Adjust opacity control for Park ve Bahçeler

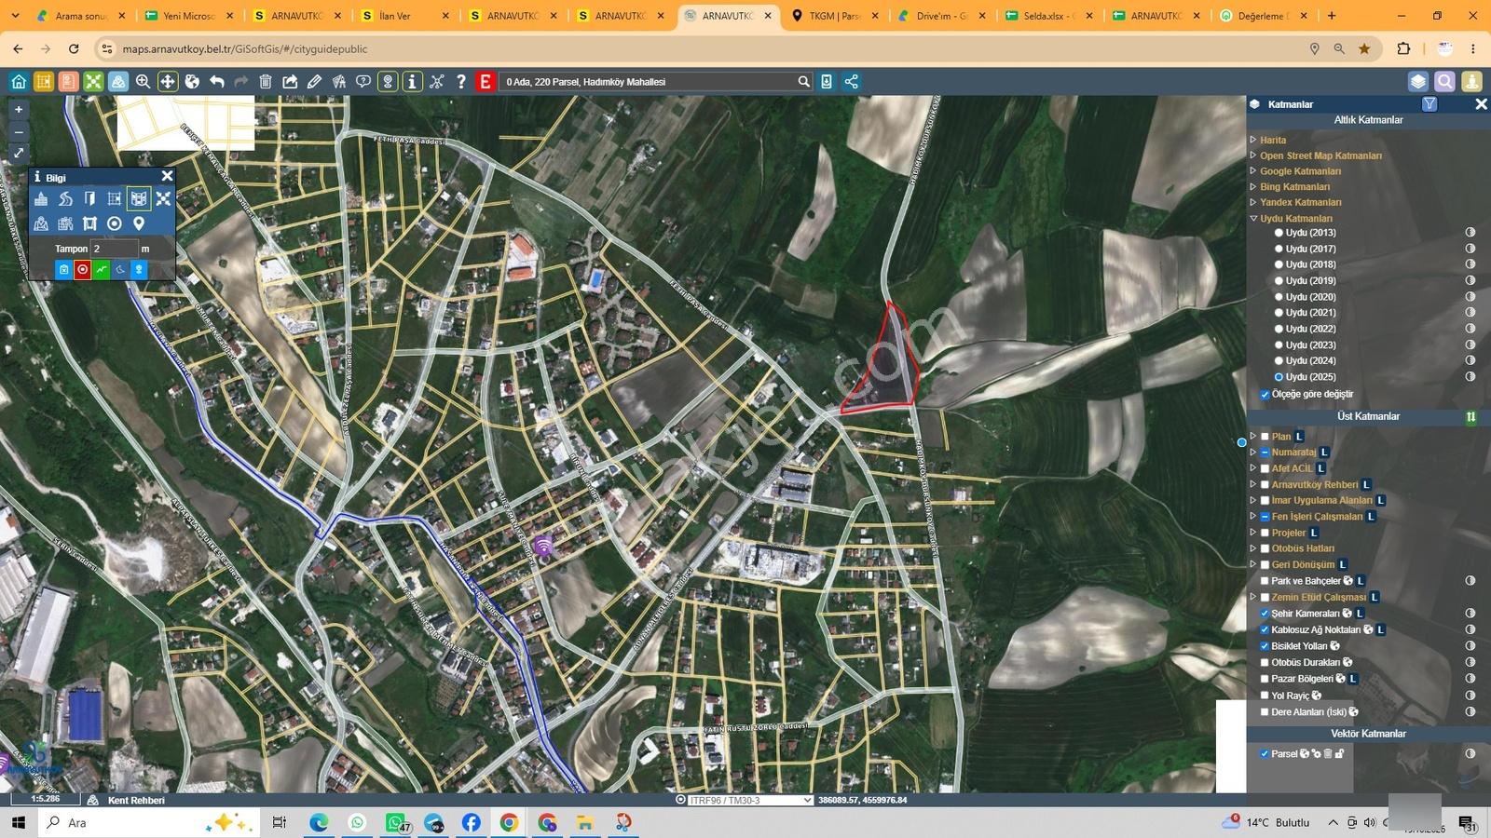pos(1470,581)
